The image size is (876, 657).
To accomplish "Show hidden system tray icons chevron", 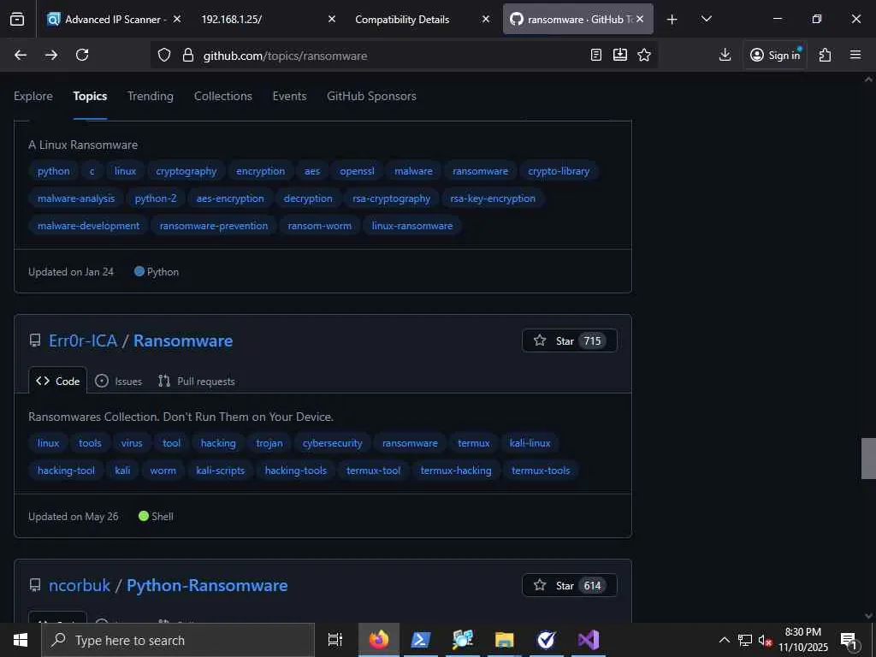I will [724, 640].
